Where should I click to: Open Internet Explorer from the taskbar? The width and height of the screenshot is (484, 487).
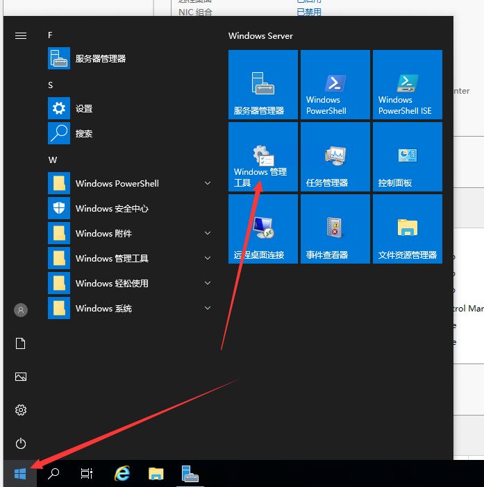coord(123,474)
